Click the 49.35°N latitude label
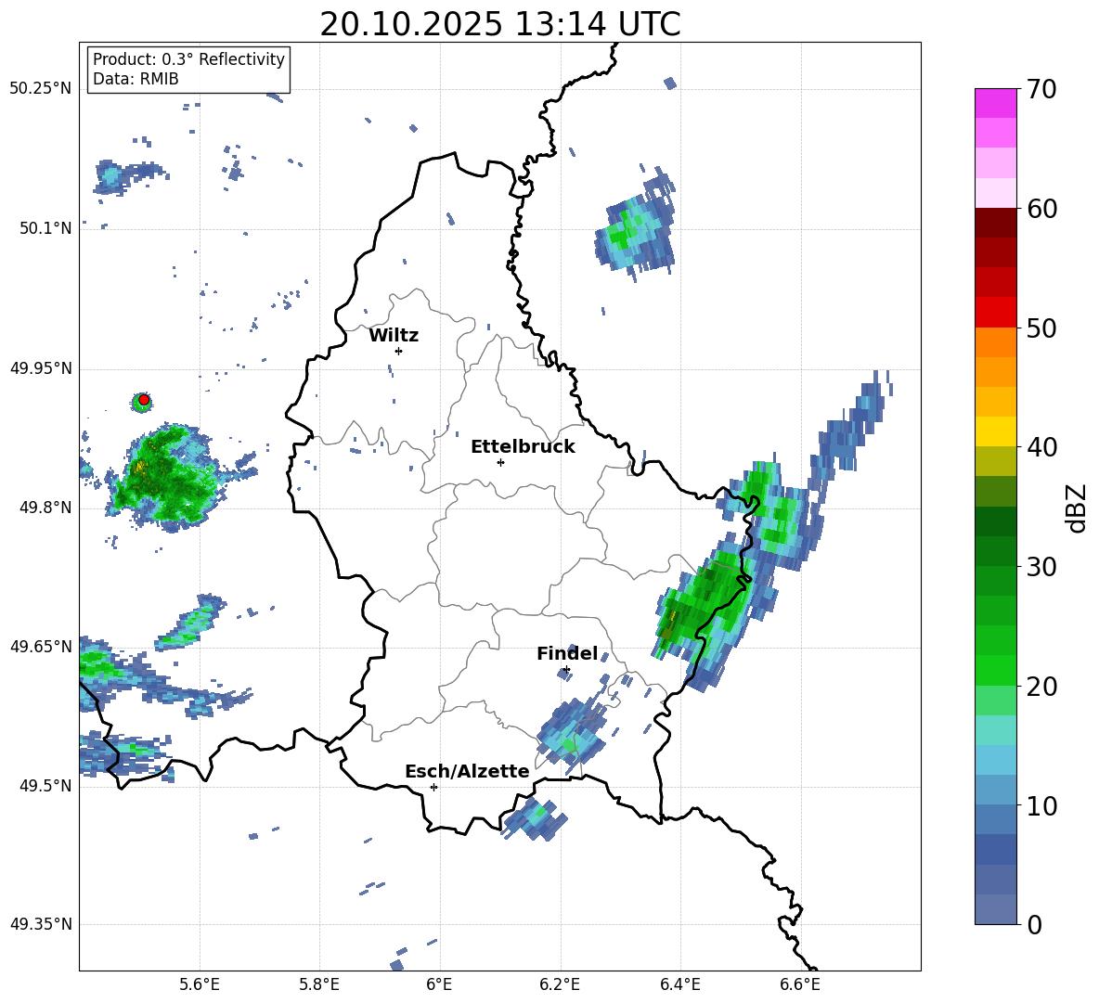This screenshot has width=1099, height=1003. (41, 924)
